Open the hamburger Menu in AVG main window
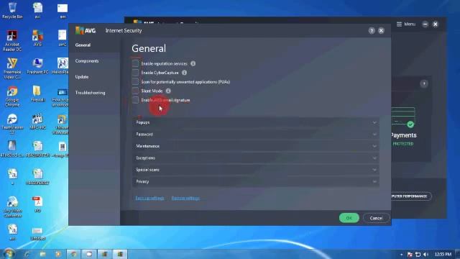460x259 pixels. tap(406, 24)
